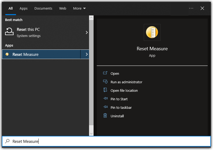Expand the Reset this PC chevron arrow
This screenshot has width=213, height=150.
tap(87, 32)
